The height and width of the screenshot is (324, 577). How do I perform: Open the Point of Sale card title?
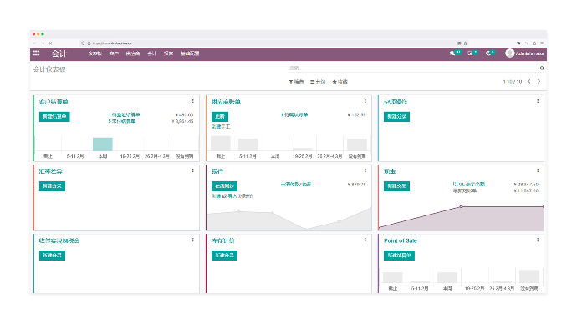401,241
